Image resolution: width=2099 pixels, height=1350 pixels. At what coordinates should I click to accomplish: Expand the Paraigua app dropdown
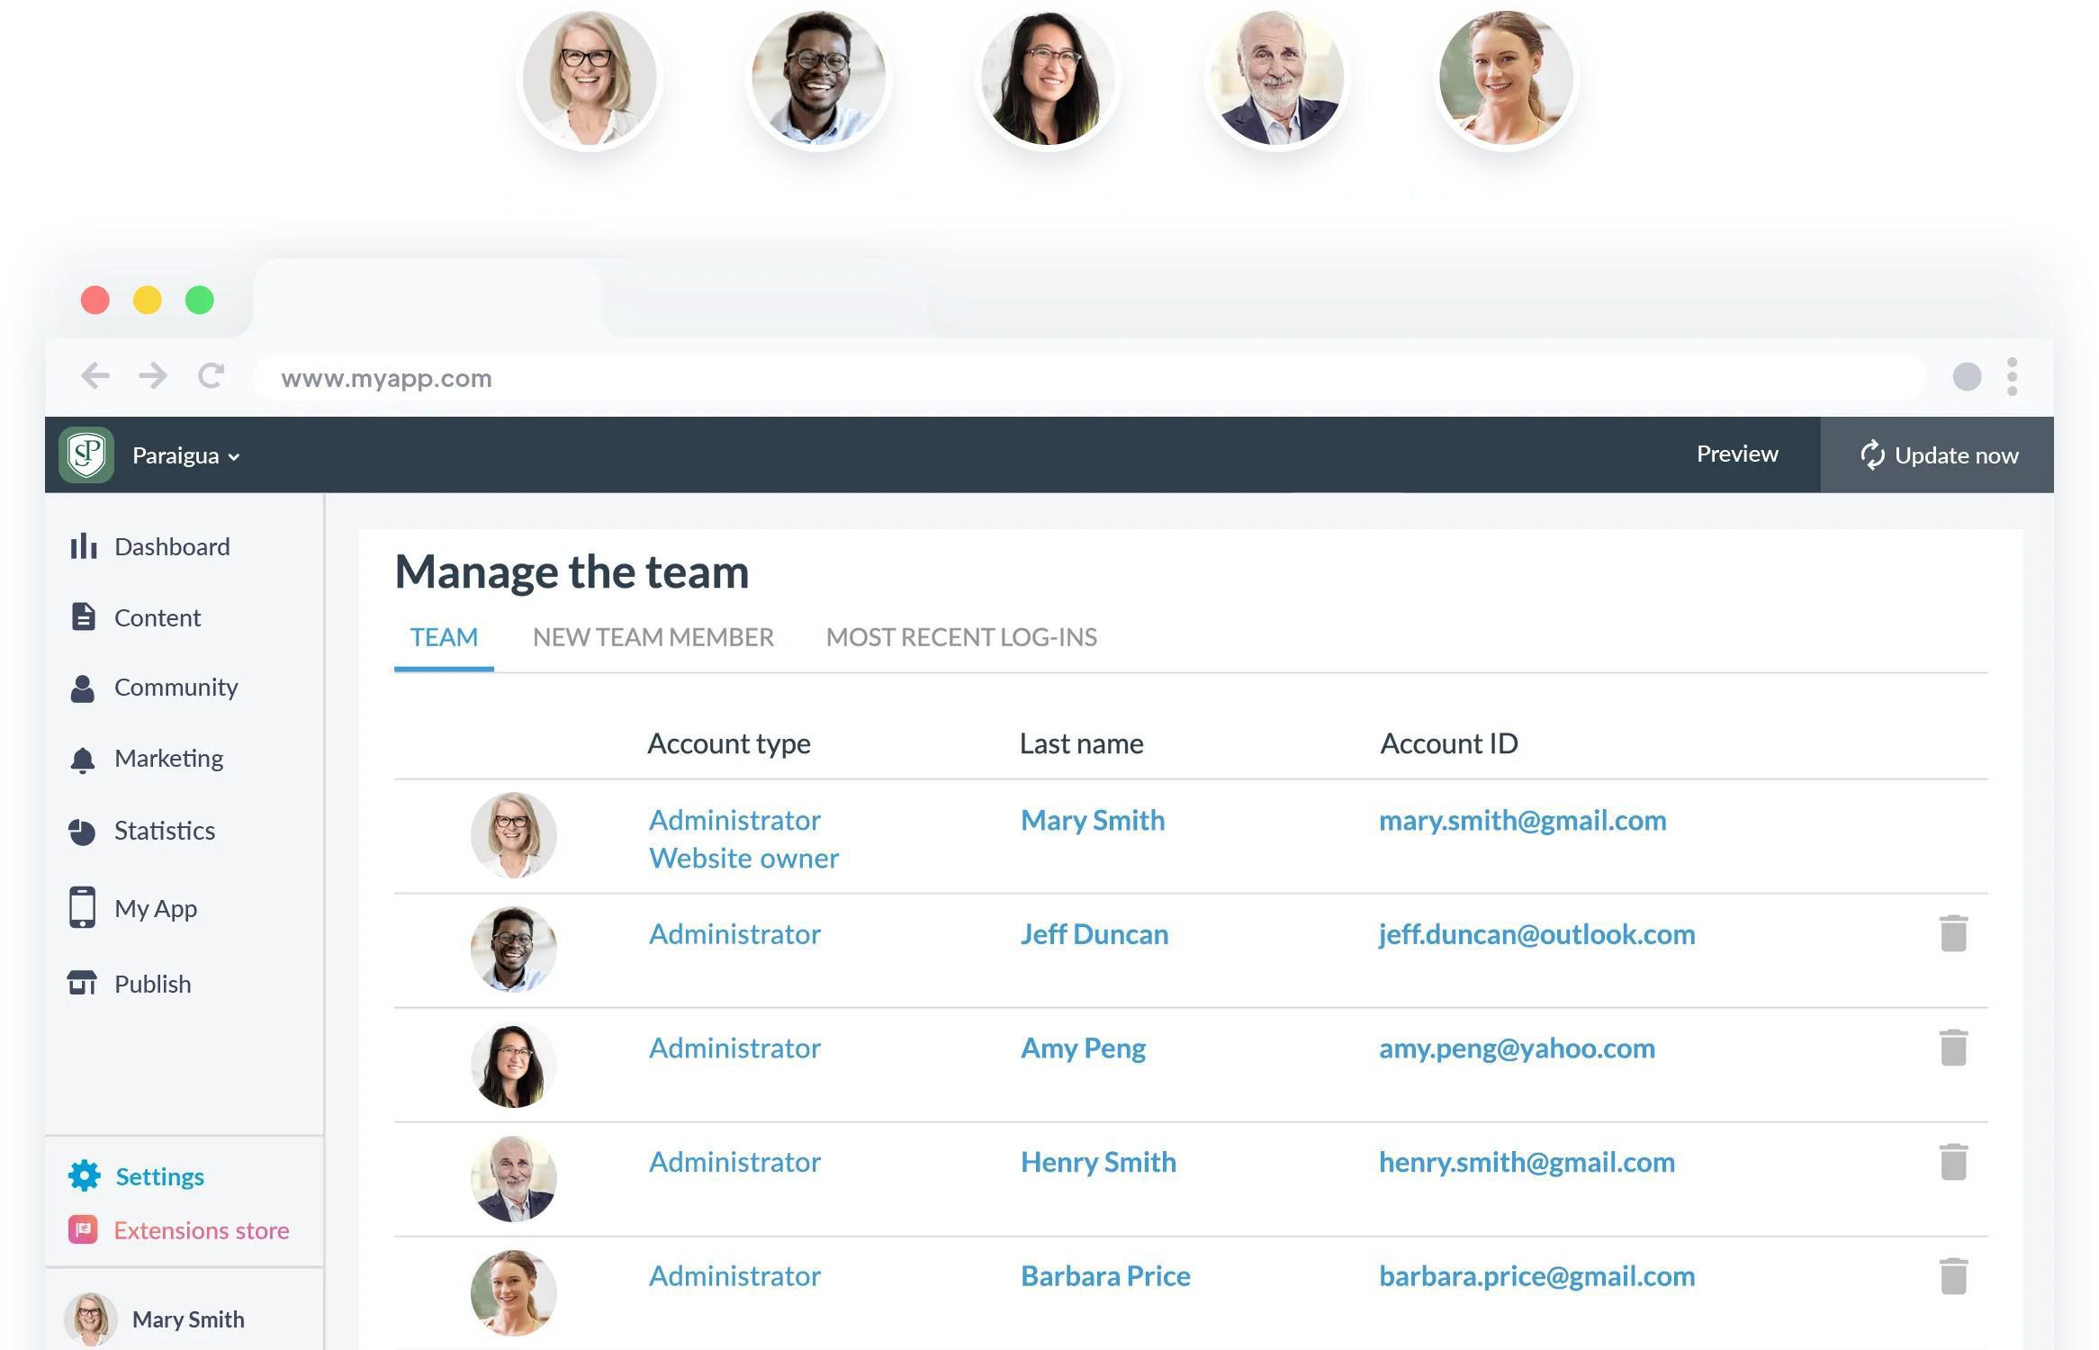tap(186, 455)
